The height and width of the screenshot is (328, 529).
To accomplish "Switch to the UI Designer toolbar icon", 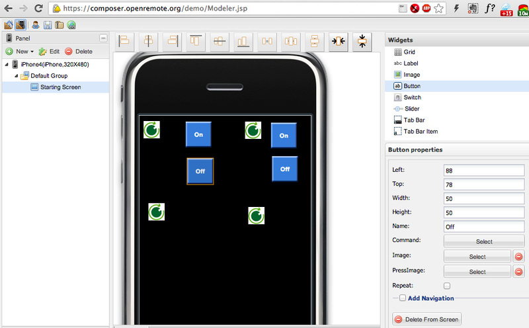I will (x=20, y=24).
